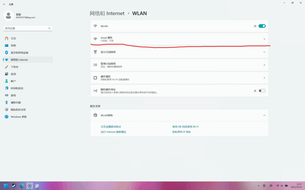Click the Microsoft Edge taskbar icon
Screen dimensions: 305x190
[x=21, y=186]
